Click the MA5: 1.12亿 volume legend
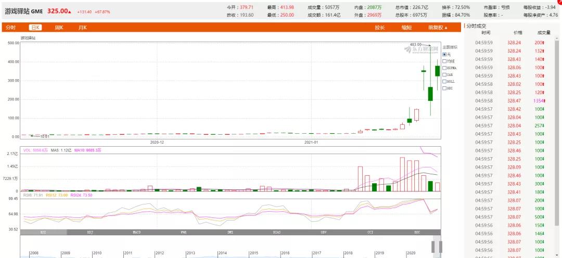This screenshot has width=562, height=258. pyautogui.click(x=60, y=150)
